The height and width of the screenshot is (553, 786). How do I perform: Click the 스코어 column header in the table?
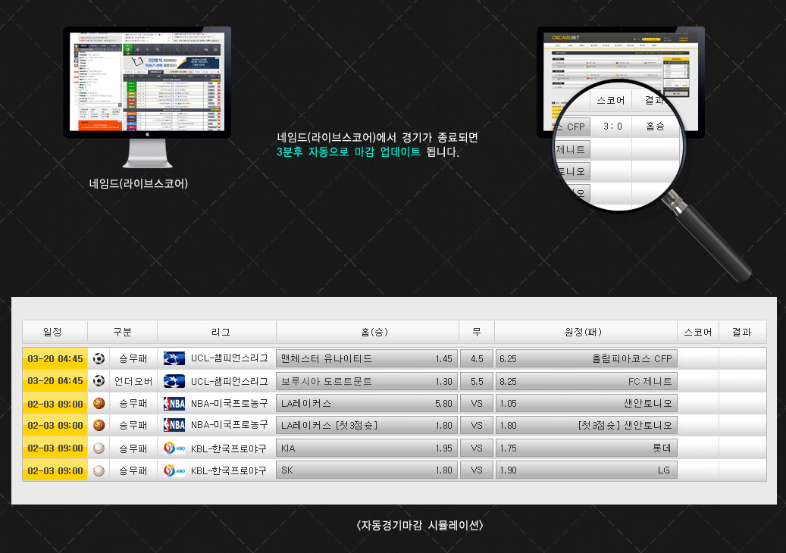[698, 332]
